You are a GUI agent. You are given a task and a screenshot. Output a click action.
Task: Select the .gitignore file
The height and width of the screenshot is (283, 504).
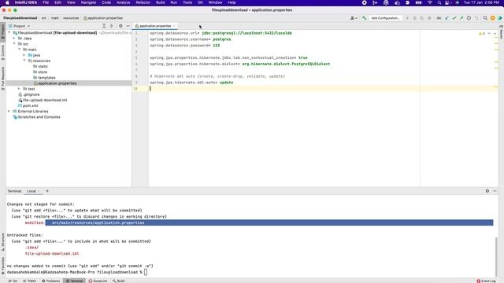[x=29, y=94]
